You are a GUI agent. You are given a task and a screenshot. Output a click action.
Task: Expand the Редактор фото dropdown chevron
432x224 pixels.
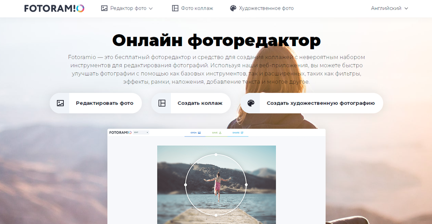pyautogui.click(x=150, y=8)
